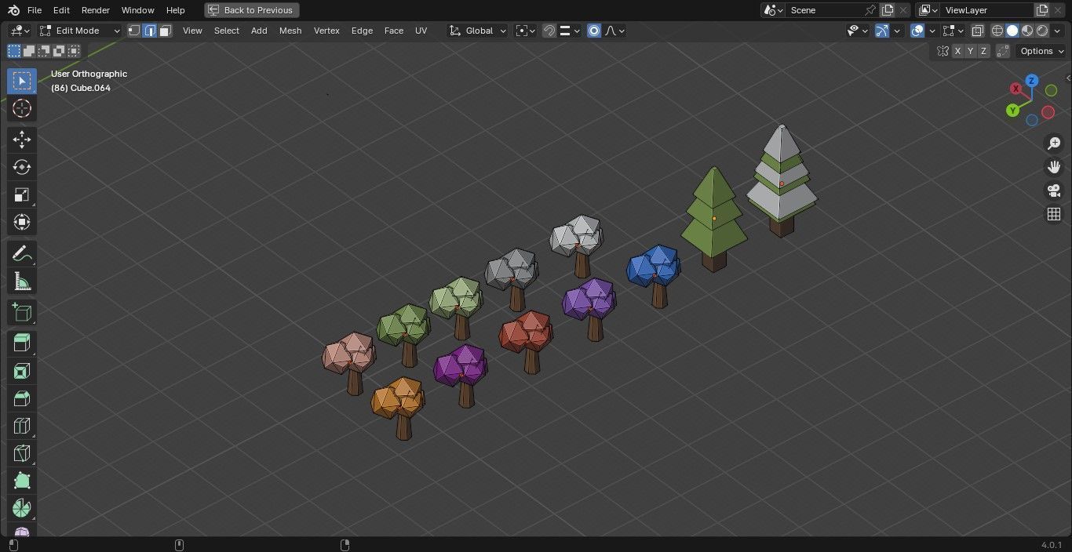
Task: Toggle Z axis mirror
Action: coord(983,51)
